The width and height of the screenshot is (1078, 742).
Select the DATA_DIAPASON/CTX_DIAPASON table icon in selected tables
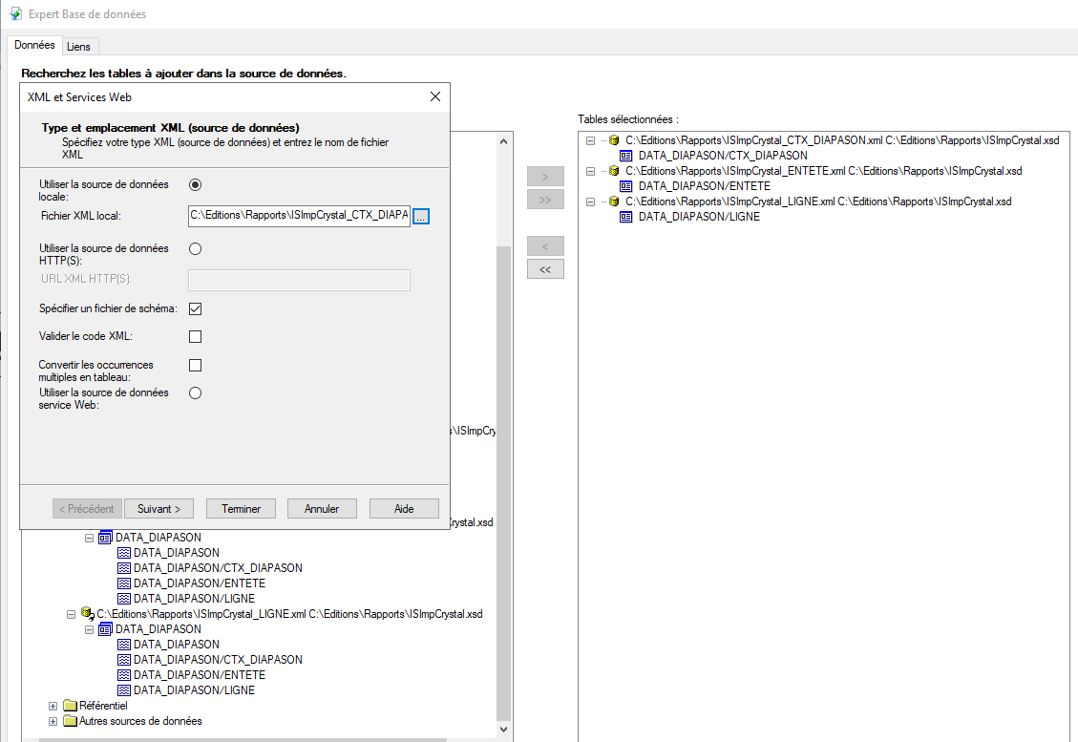(626, 156)
